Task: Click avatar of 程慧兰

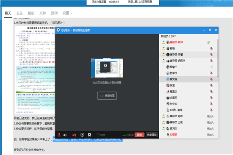Action: tap(168, 67)
